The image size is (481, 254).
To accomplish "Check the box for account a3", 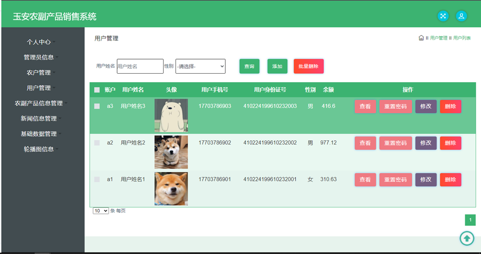I will click(x=97, y=106).
